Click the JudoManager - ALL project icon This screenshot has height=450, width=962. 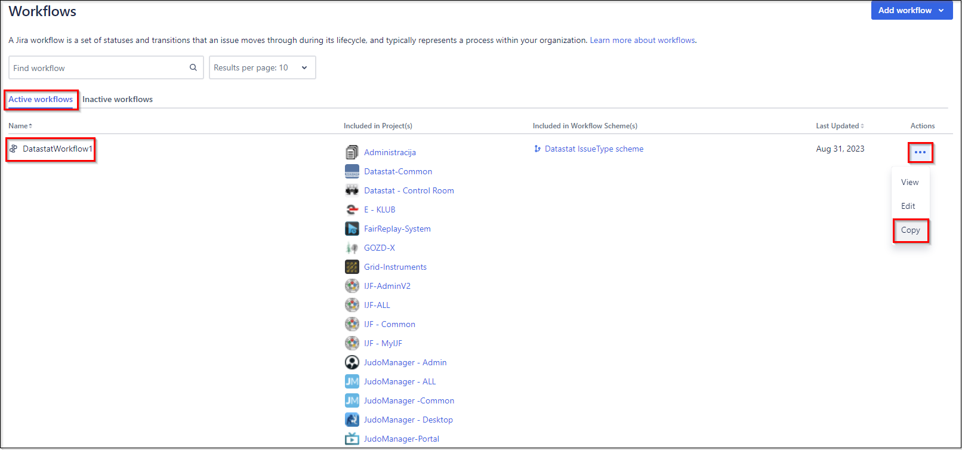tap(352, 381)
